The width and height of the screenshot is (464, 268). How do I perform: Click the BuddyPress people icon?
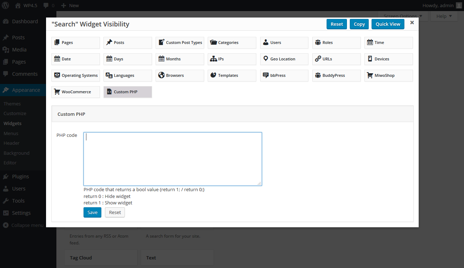[x=318, y=75]
